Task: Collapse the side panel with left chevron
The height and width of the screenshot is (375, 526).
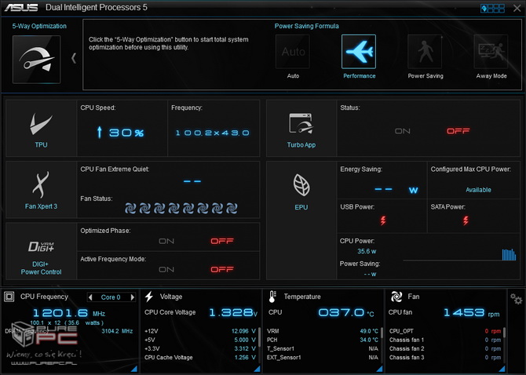Action: [x=74, y=58]
